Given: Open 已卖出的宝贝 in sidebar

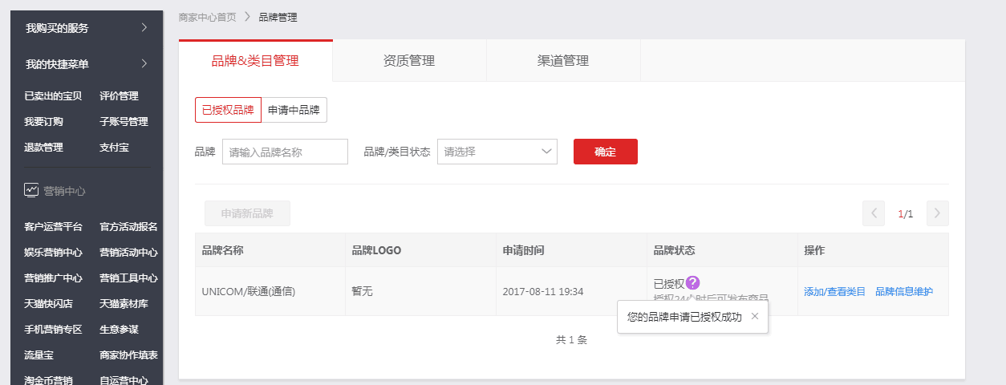Looking at the screenshot, I should (x=53, y=96).
